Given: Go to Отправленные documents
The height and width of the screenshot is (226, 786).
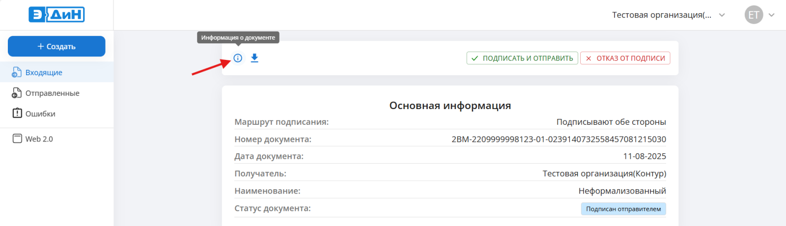Looking at the screenshot, I should [x=52, y=93].
